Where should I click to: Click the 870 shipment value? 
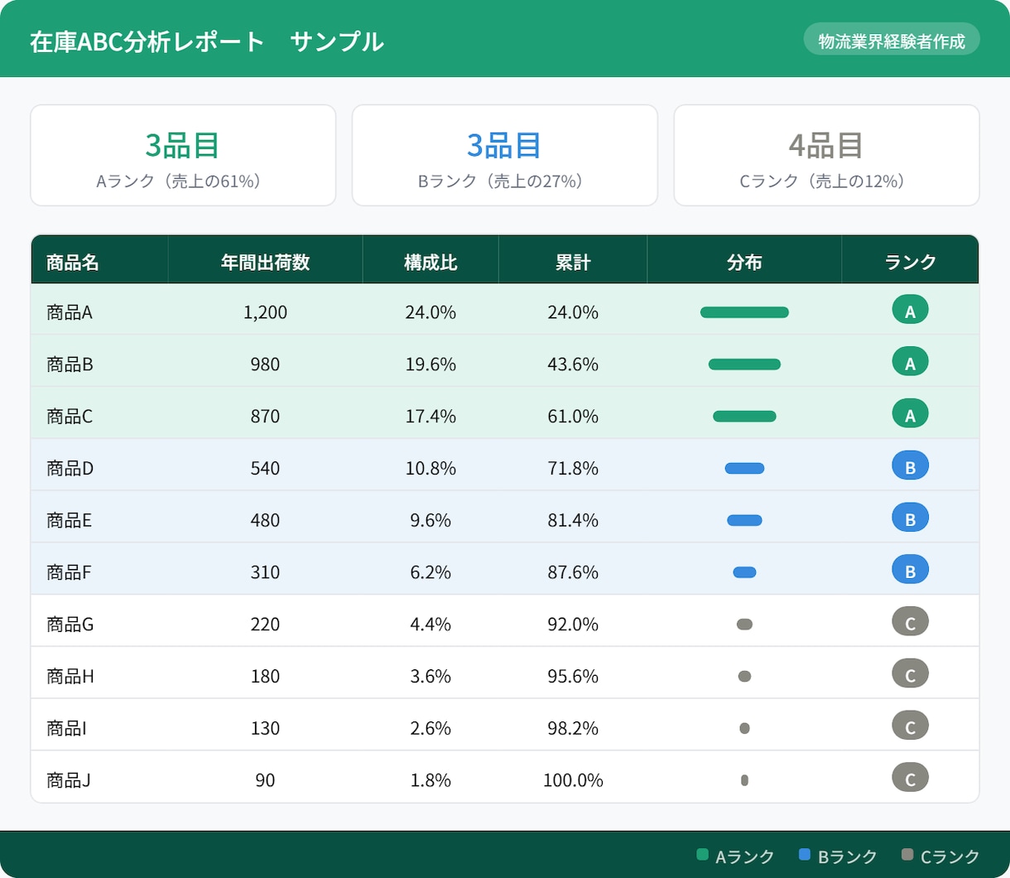pos(265,417)
